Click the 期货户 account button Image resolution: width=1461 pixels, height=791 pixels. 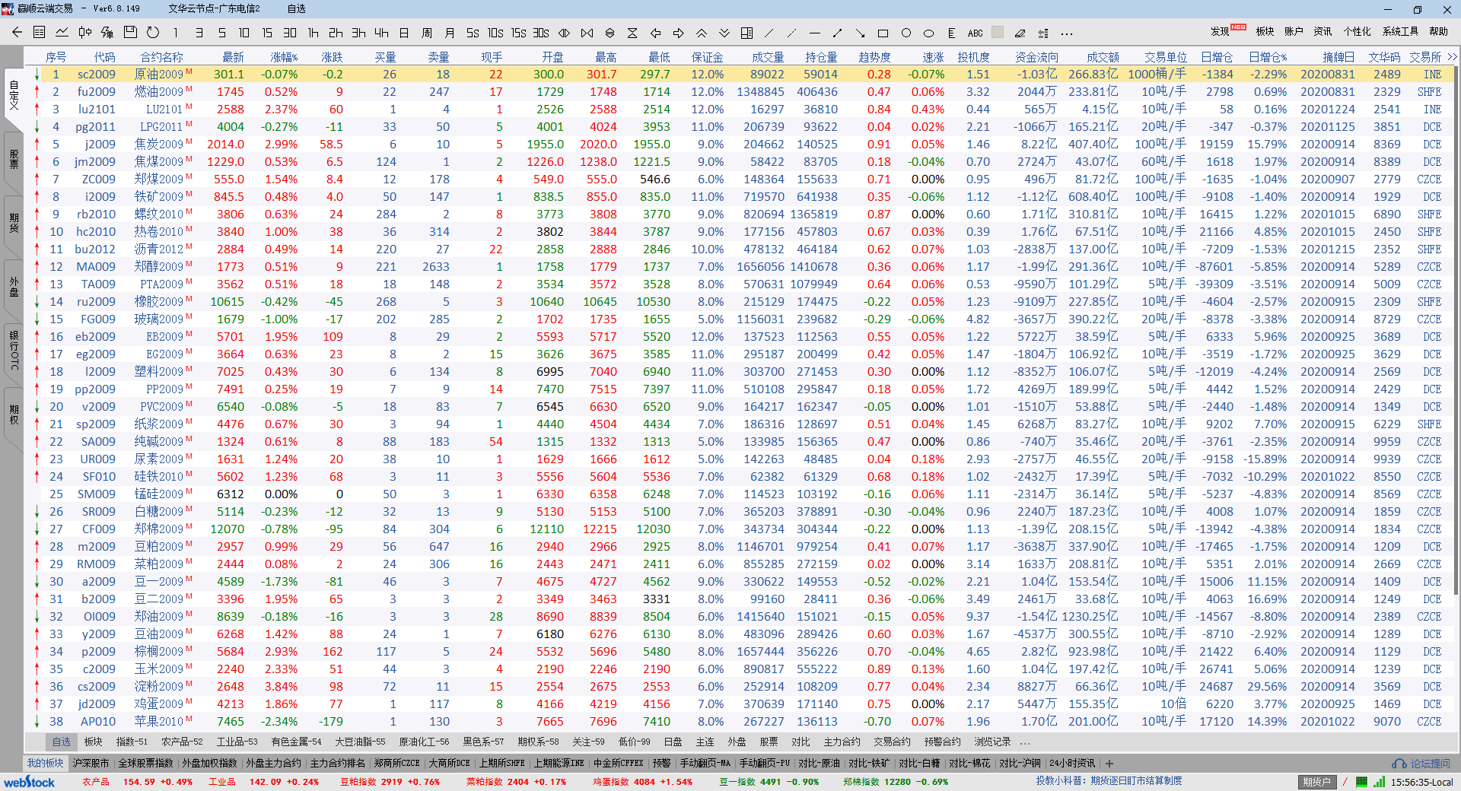pyautogui.click(x=1316, y=782)
